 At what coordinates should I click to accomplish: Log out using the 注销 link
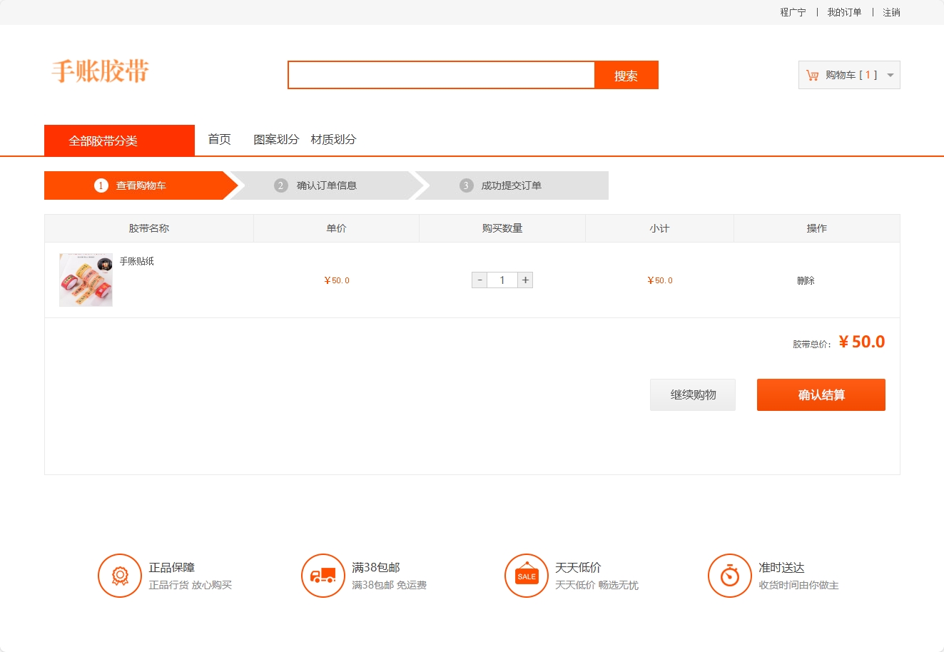(x=891, y=13)
